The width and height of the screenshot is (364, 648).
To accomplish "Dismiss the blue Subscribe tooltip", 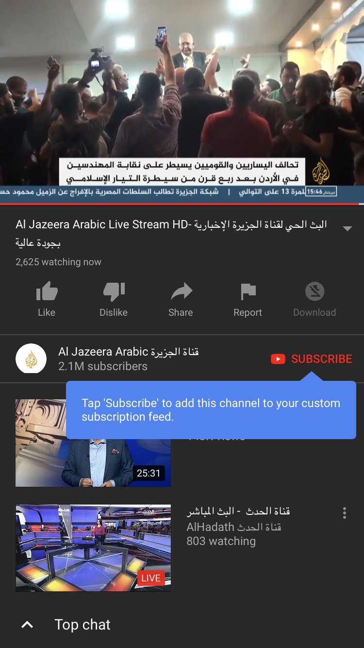I will tap(211, 410).
